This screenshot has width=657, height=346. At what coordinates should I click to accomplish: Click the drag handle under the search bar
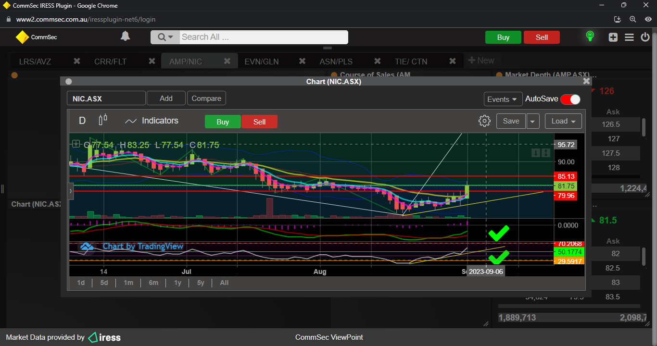pos(328,48)
